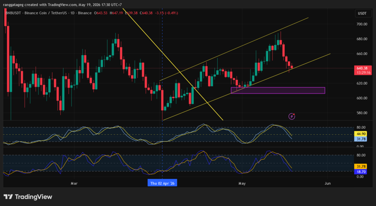
Task: Click the 620.00 price axis label
Action: (362, 83)
